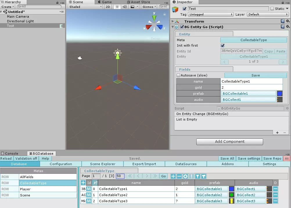The image size is (291, 208).
Task: Click the Validation off button
Action: click(x=26, y=158)
